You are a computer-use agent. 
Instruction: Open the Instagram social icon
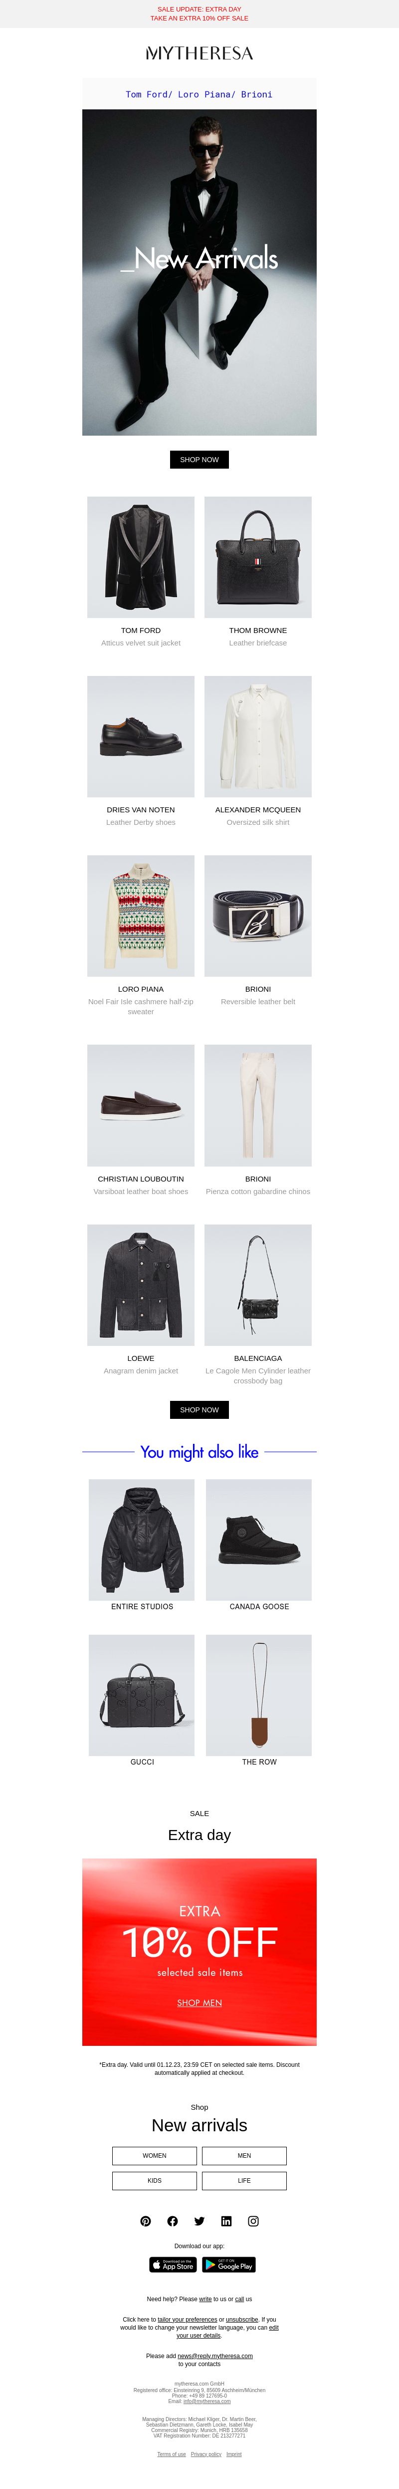tap(253, 2220)
